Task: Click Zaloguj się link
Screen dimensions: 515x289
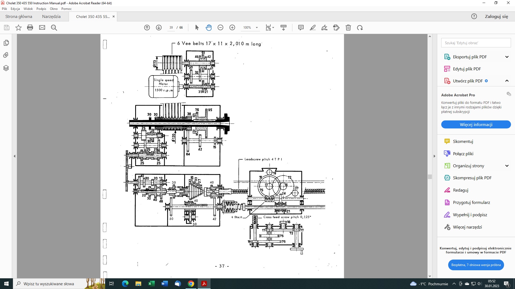Action: [496, 16]
